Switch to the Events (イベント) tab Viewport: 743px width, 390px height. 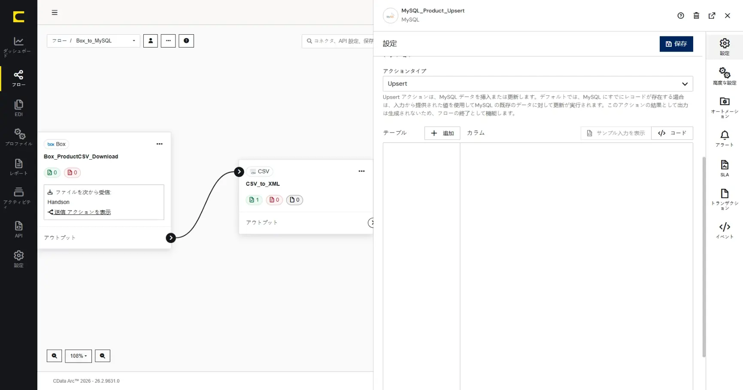click(x=725, y=230)
